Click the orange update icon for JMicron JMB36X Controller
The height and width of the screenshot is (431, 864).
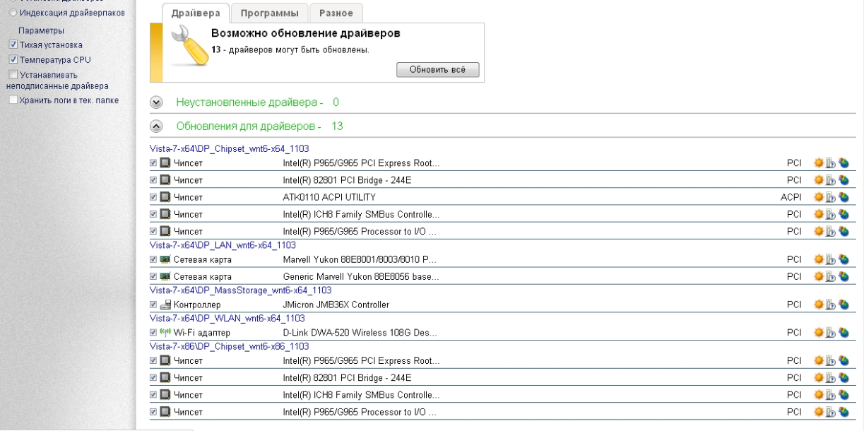819,305
